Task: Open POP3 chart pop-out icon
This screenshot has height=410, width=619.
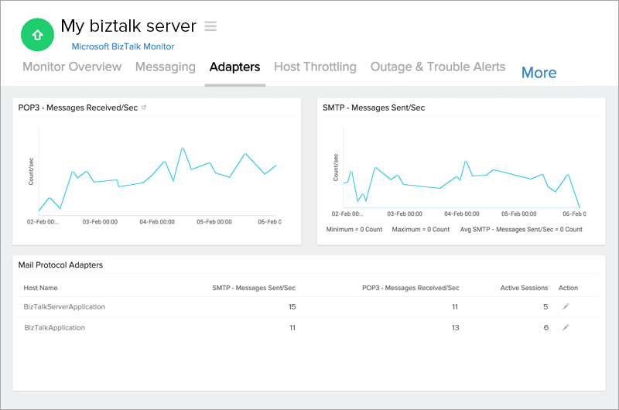Action: (x=144, y=108)
